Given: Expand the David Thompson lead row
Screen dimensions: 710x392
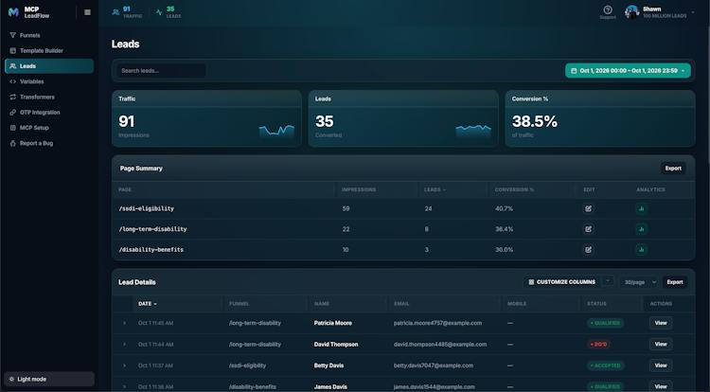Looking at the screenshot, I should [x=125, y=344].
